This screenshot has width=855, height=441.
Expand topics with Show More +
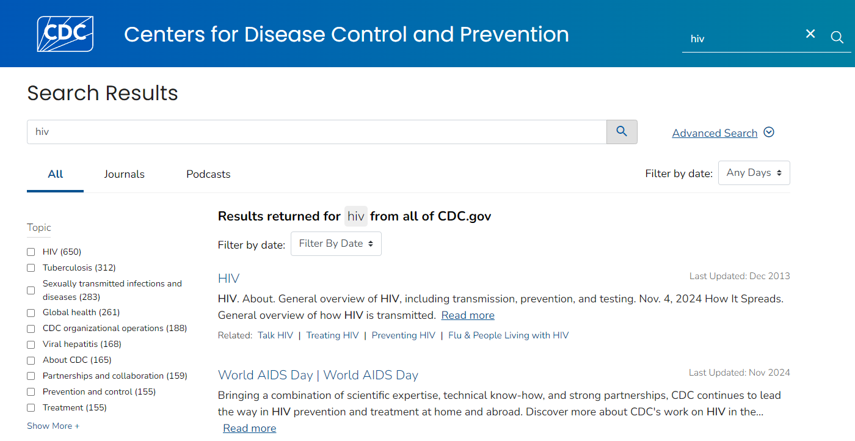click(x=53, y=426)
